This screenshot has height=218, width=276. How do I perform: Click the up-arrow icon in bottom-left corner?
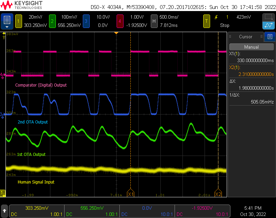(4, 210)
